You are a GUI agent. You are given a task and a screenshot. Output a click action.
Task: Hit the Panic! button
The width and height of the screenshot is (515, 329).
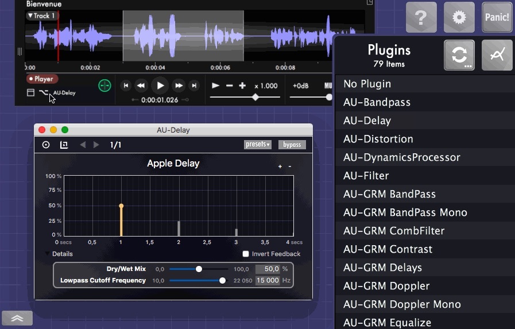[x=497, y=17]
